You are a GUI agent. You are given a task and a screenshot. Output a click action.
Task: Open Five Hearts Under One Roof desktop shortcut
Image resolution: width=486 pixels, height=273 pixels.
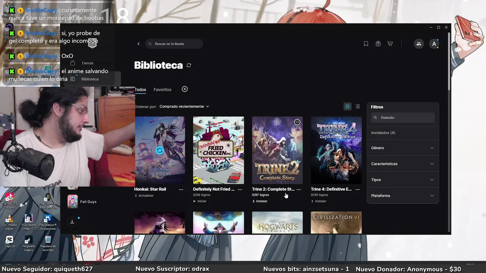[x=28, y=222]
